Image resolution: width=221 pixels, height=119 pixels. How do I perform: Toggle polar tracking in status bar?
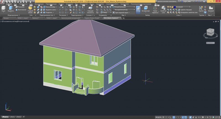174,117
